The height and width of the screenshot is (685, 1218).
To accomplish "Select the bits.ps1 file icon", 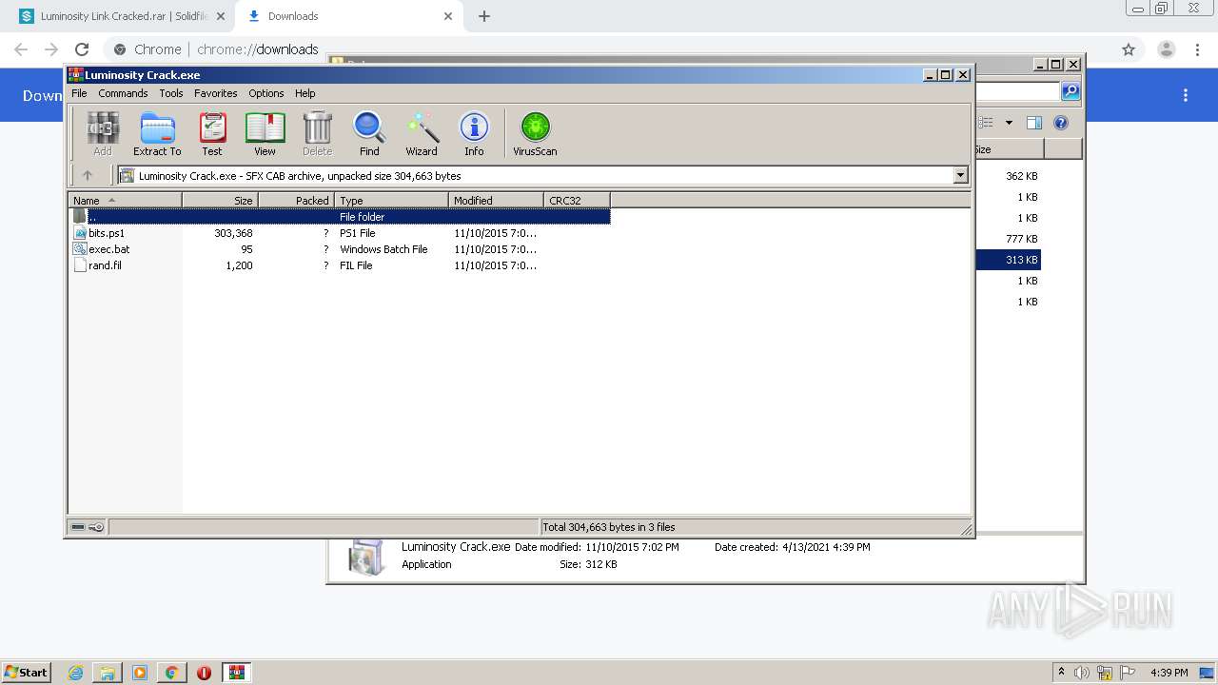I will [x=80, y=233].
